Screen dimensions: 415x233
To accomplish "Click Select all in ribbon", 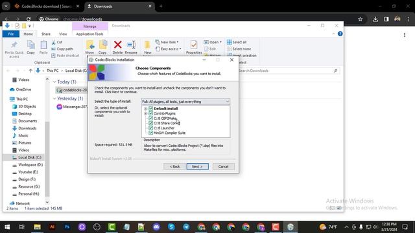I will pyautogui.click(x=237, y=42).
